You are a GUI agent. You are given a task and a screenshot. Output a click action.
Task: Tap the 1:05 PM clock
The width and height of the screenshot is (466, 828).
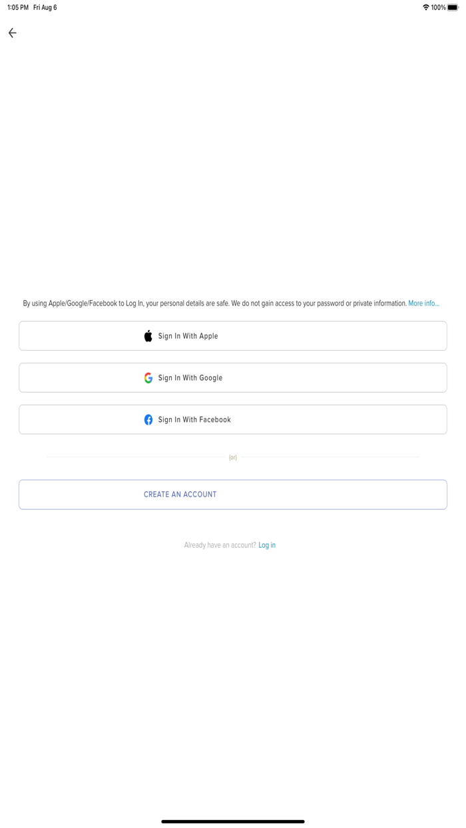tap(18, 7)
